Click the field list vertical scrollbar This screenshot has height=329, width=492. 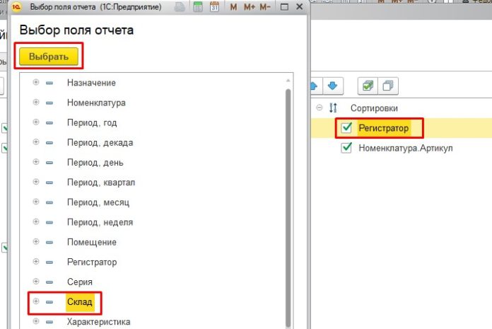point(288,205)
